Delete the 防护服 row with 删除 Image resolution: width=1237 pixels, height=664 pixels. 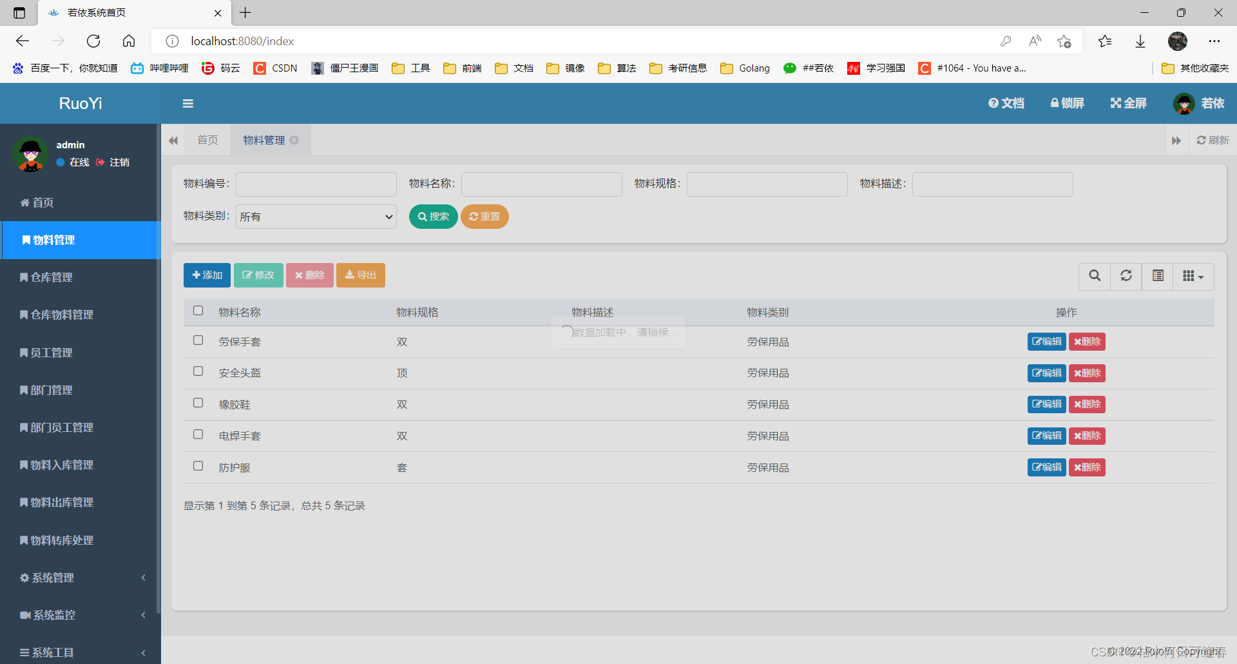pyautogui.click(x=1087, y=467)
